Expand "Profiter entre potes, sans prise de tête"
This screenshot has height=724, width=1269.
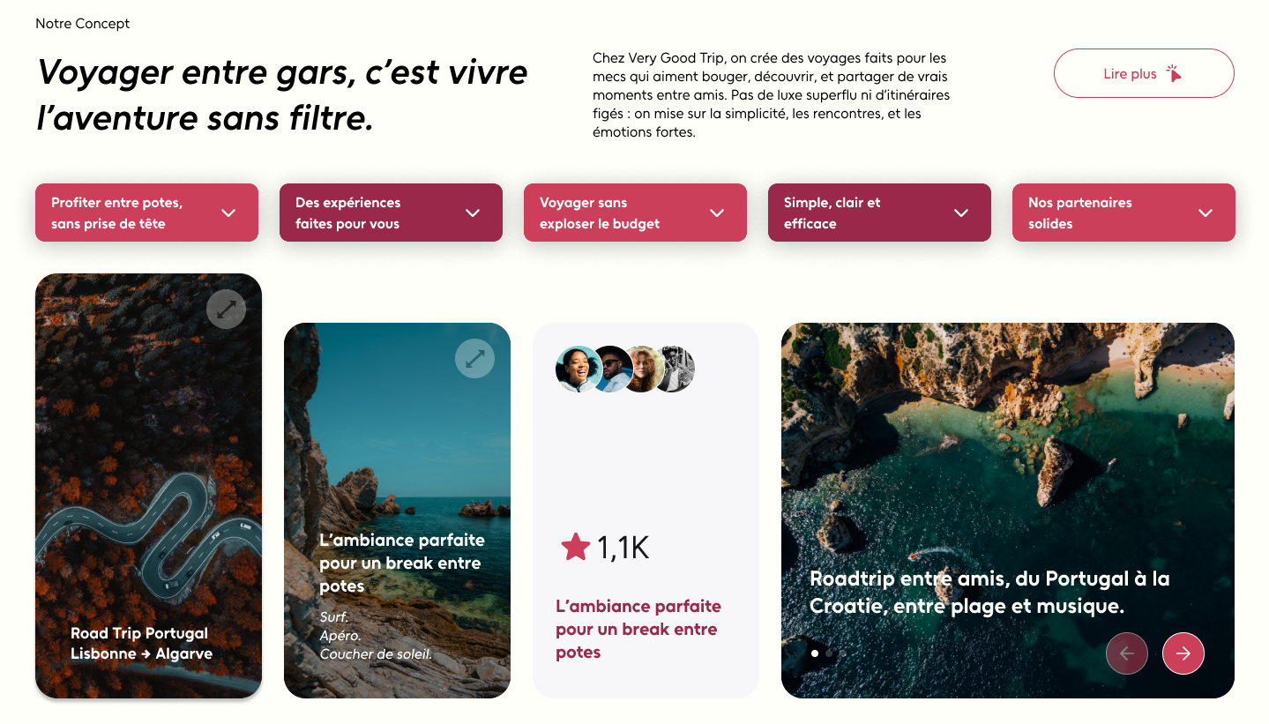(146, 213)
